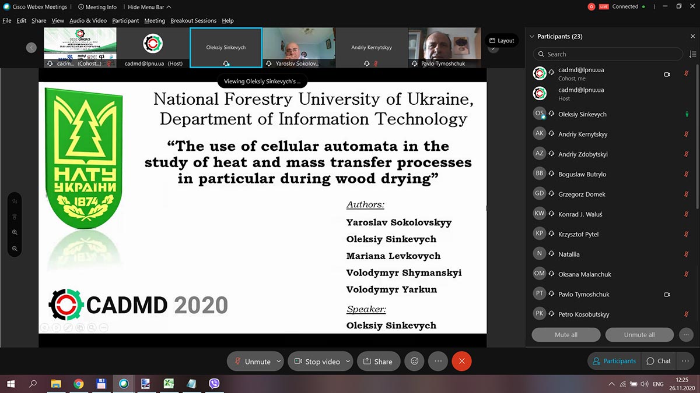Select the zoom in magnifier on the left sidebar
The height and width of the screenshot is (393, 700).
coord(15,232)
